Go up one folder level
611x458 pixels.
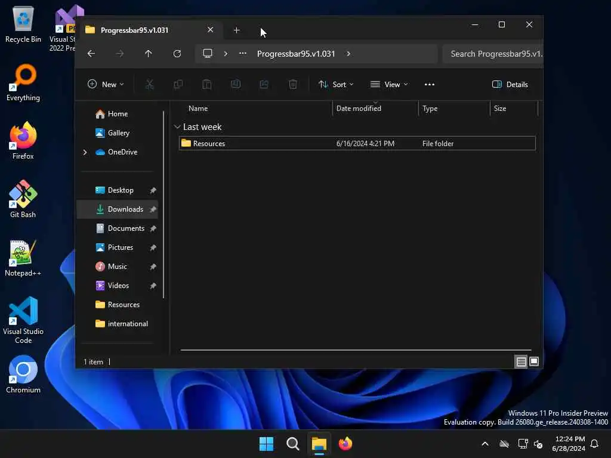[149, 54]
